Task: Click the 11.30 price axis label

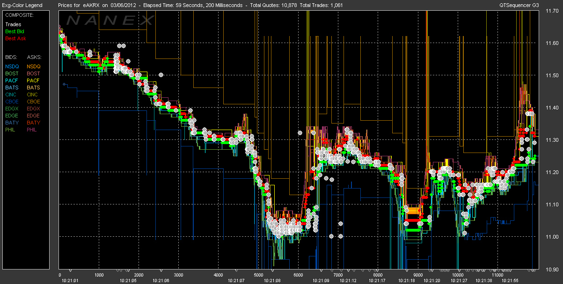Action: point(553,140)
